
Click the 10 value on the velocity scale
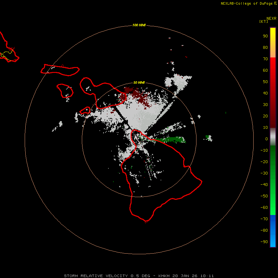click(x=265, y=128)
